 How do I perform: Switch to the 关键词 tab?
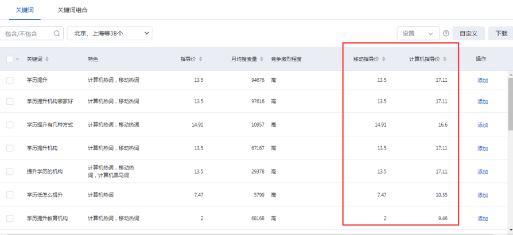pyautogui.click(x=25, y=10)
